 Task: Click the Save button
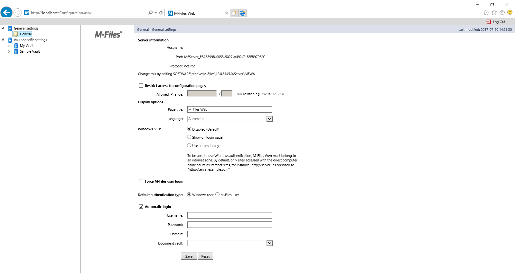point(189,256)
